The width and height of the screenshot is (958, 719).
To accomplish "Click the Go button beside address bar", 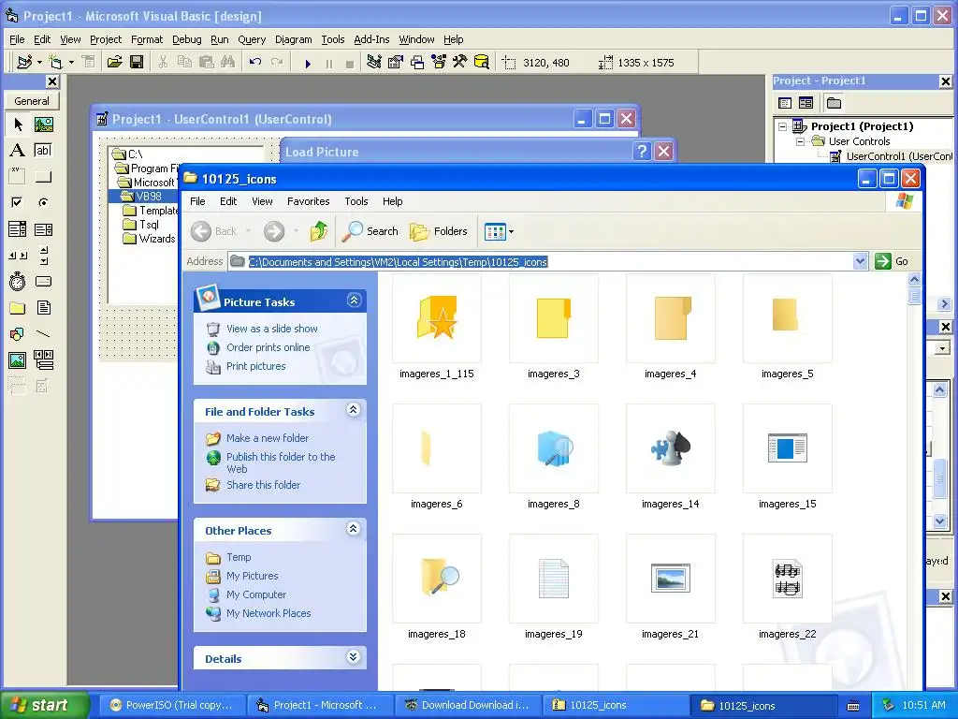I will pos(892,262).
